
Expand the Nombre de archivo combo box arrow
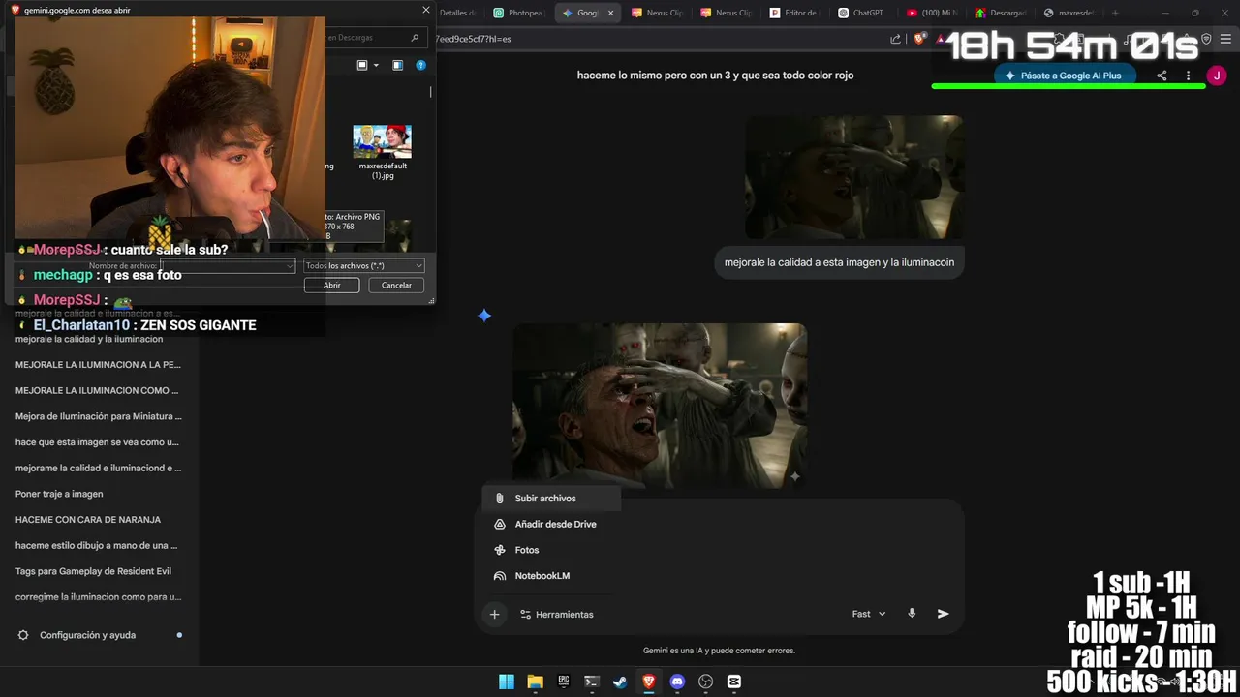tap(289, 265)
